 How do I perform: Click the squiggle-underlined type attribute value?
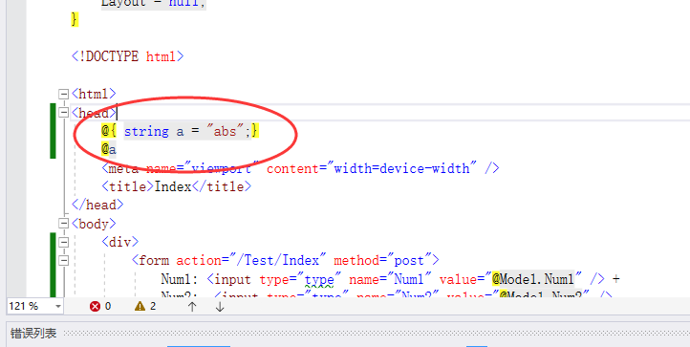[319, 280]
